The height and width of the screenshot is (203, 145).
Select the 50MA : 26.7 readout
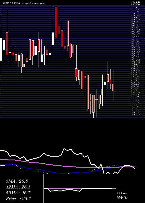18,193
